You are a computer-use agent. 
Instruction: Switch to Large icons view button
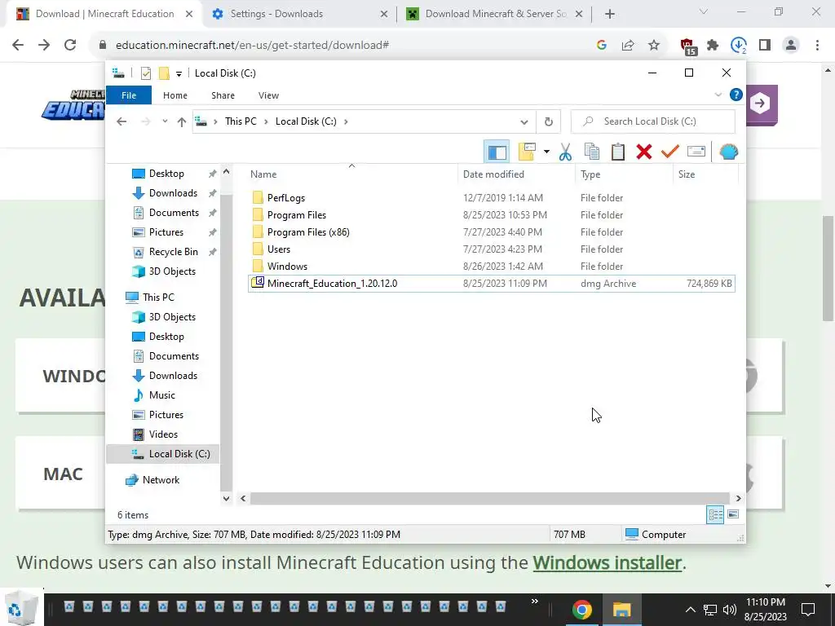point(733,514)
